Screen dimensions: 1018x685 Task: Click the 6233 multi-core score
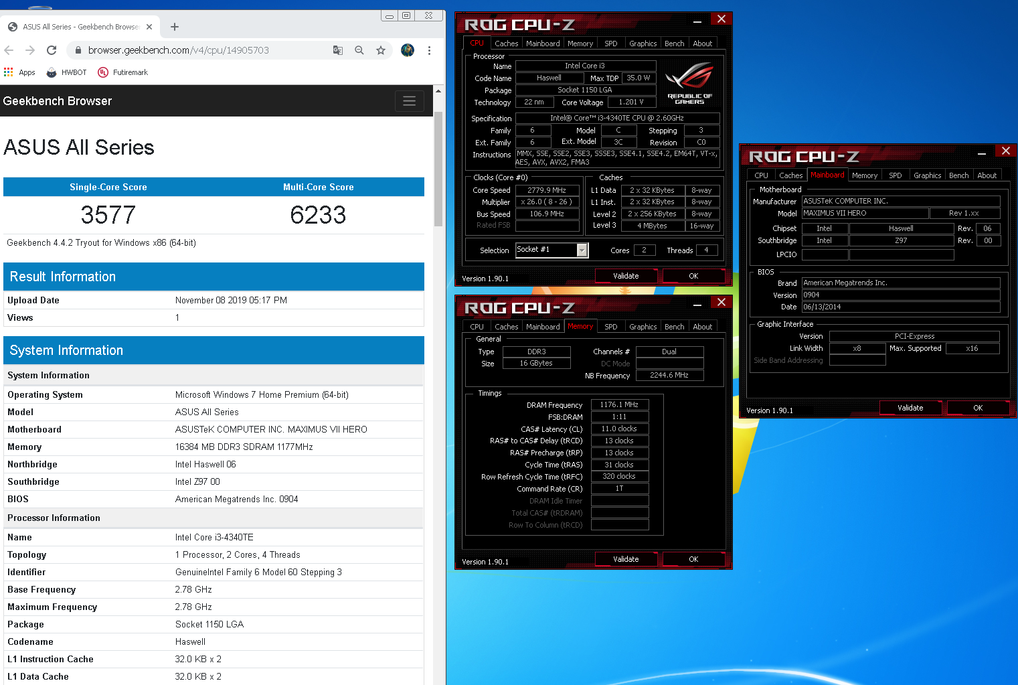pos(318,215)
